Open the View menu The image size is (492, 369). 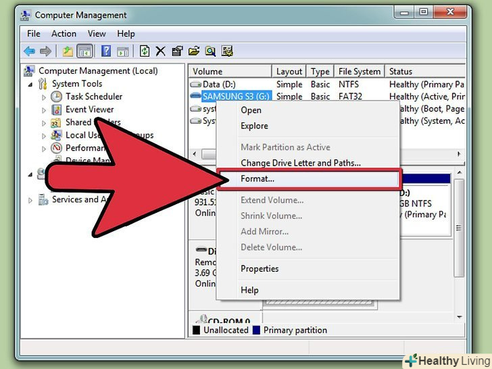tap(97, 34)
